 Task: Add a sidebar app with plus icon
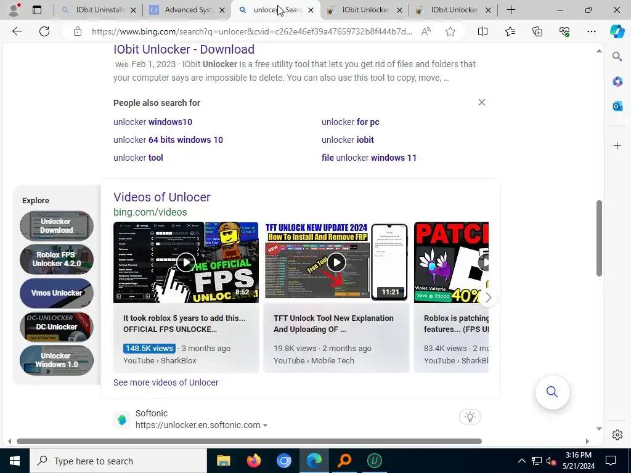pos(617,145)
